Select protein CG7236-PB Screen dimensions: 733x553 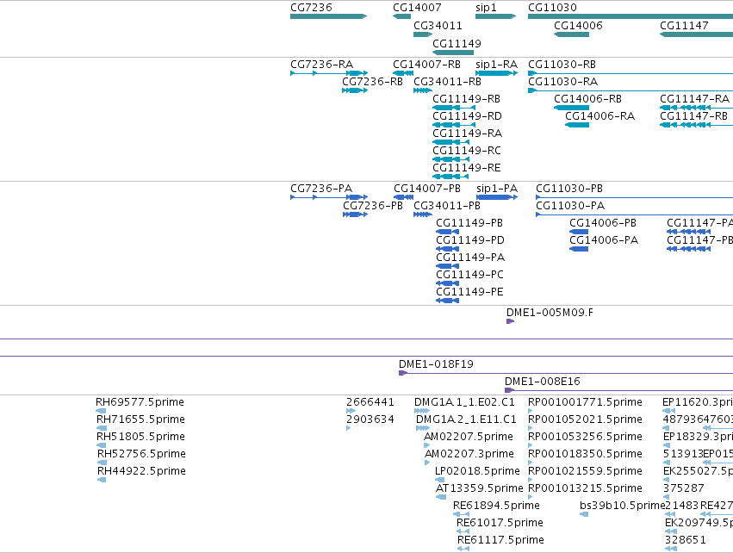(x=373, y=206)
